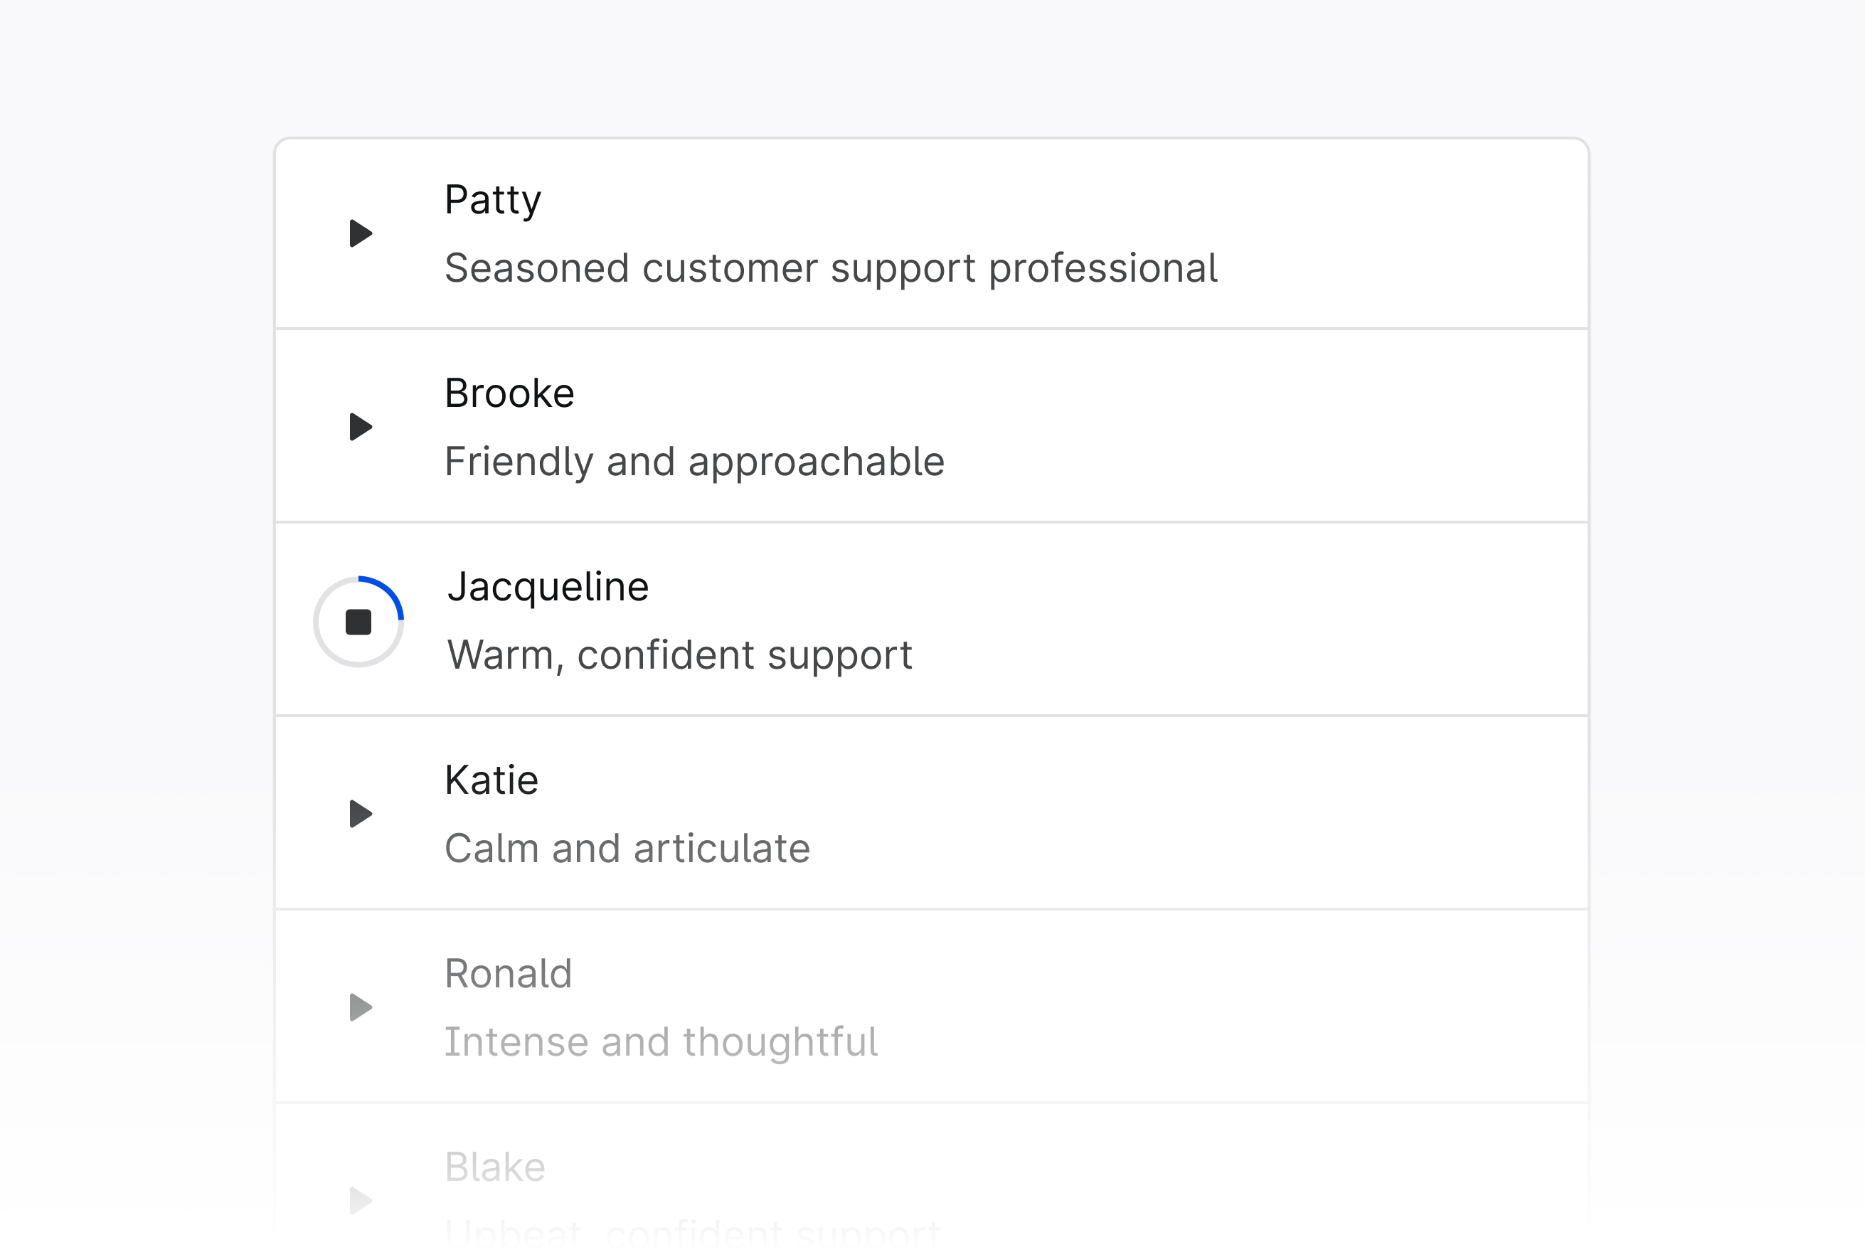Play Ronald's voice sample
This screenshot has width=1865, height=1252.
pyautogui.click(x=361, y=1008)
